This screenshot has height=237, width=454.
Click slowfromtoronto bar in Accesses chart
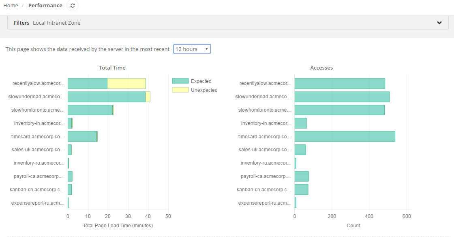[x=339, y=110]
